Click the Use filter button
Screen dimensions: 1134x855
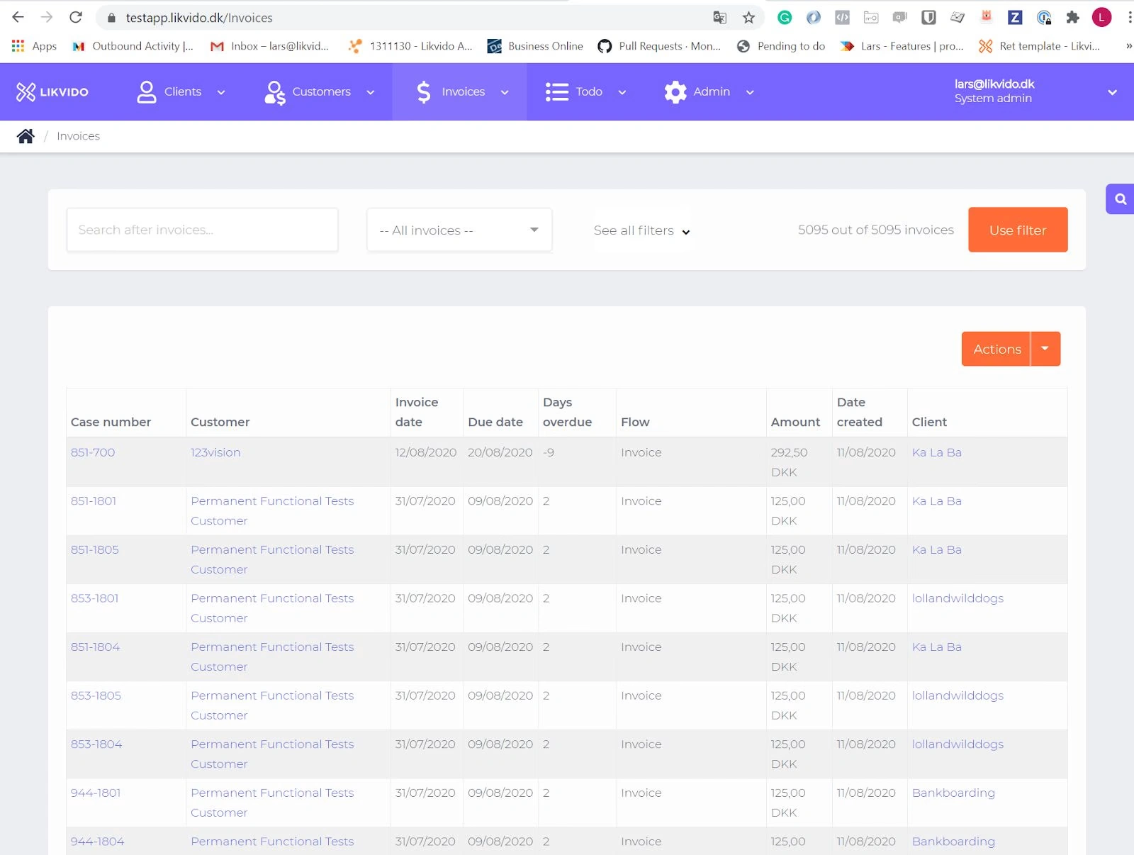point(1018,230)
